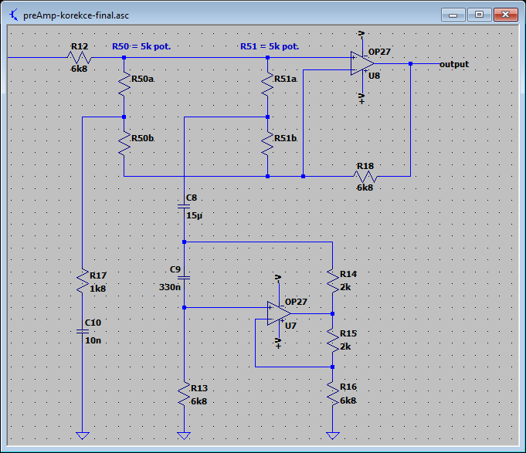Click the junction node between R14 and R15
526x453 pixels.
tap(332, 313)
